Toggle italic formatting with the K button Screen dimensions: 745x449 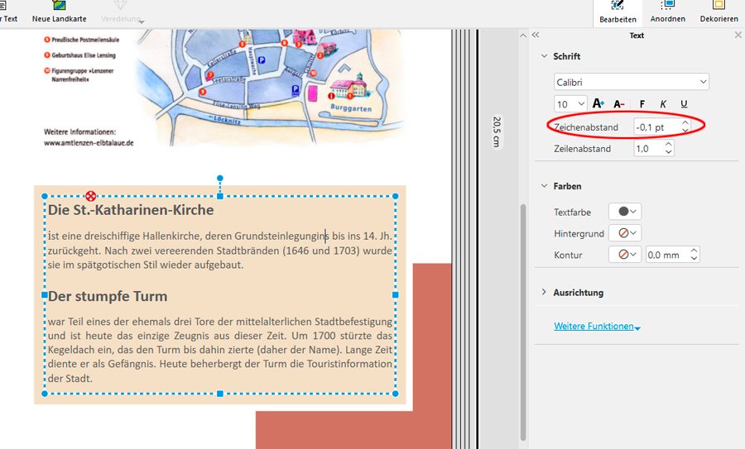point(663,103)
